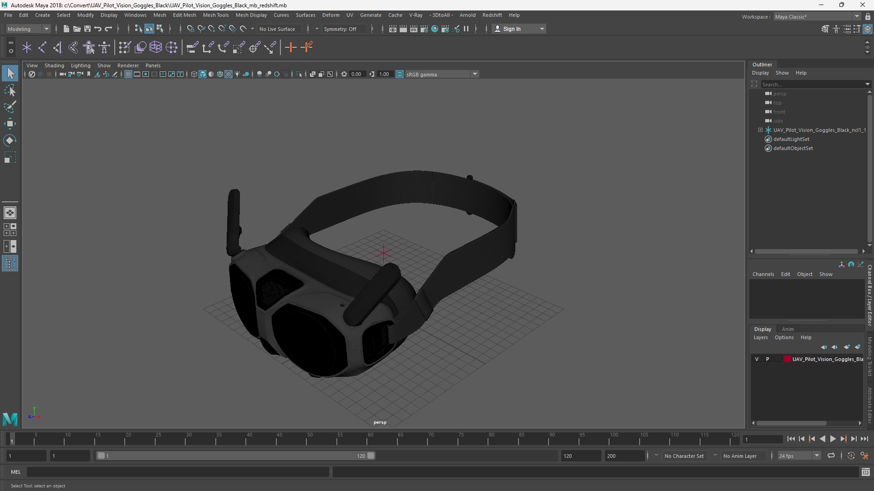Image resolution: width=874 pixels, height=491 pixels.
Task: Redo the last action
Action: (108, 29)
